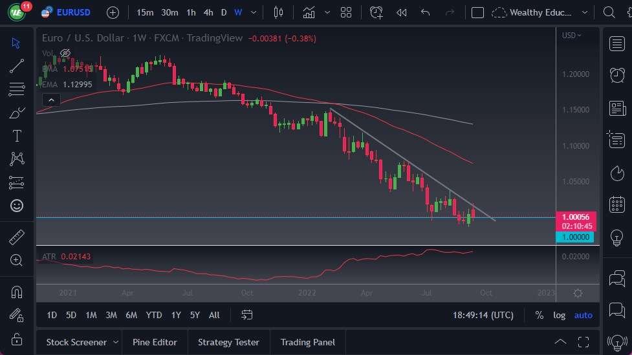This screenshot has height=355, width=632.
Task: Toggle log scale mode
Action: pyautogui.click(x=559, y=315)
